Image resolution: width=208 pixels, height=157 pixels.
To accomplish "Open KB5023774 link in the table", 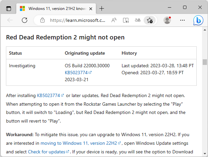I will pyautogui.click(x=78, y=73).
